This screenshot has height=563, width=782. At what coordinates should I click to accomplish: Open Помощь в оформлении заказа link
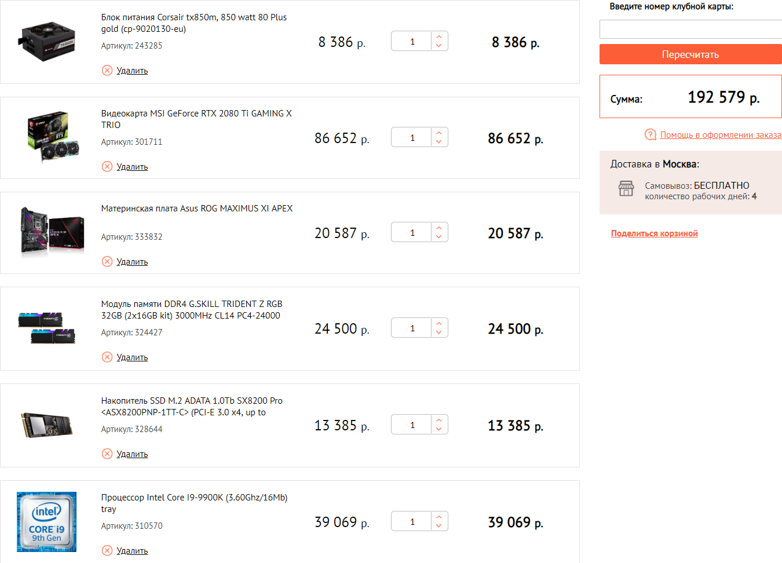[x=721, y=135]
